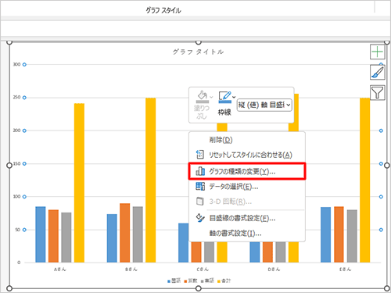Open the Chart Filters funnel button
Screen dimensions: 391x293
pos(377,92)
